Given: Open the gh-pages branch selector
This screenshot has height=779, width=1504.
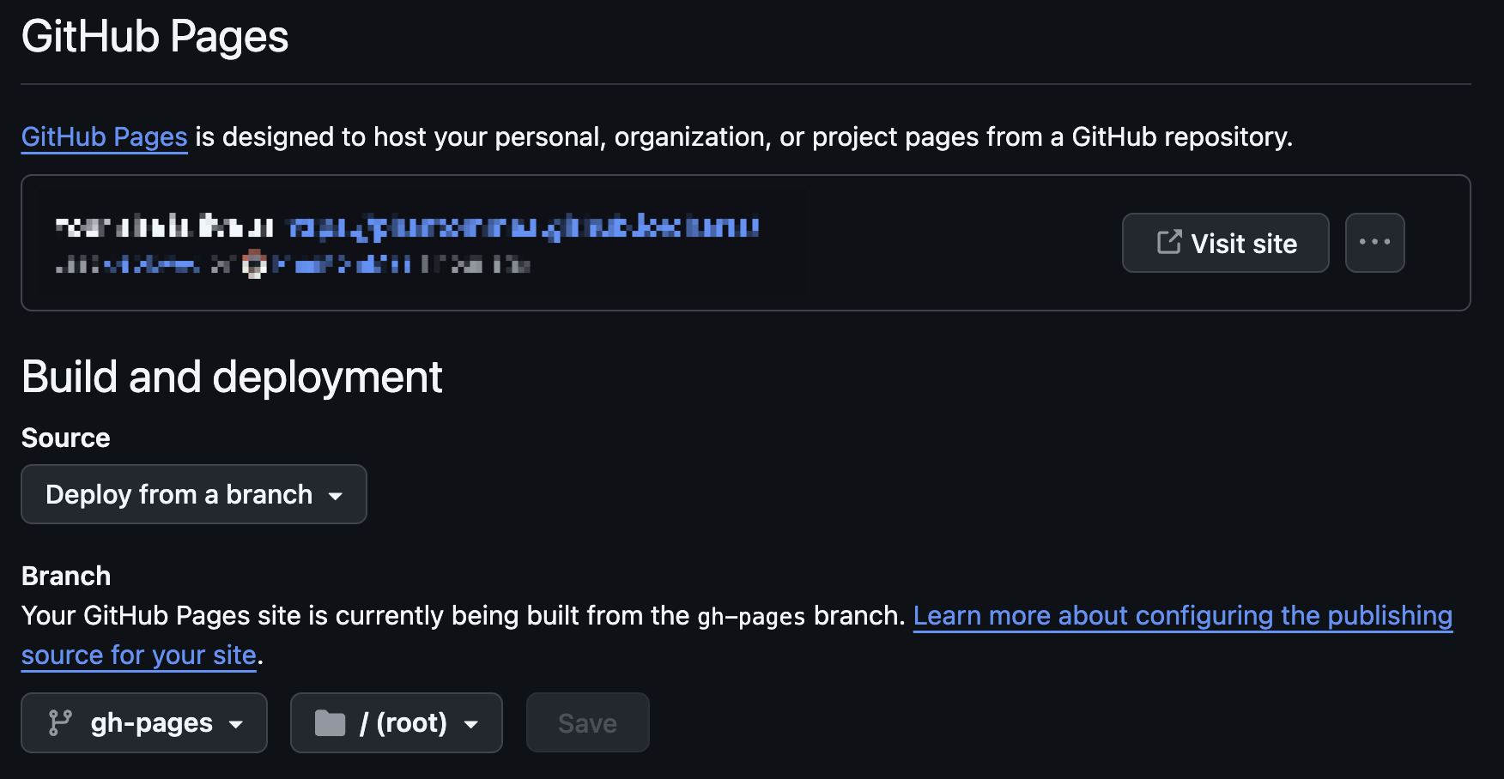Looking at the screenshot, I should pos(144,722).
